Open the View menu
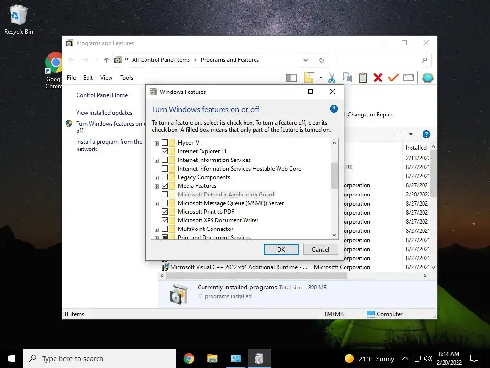The width and height of the screenshot is (490, 368). pyautogui.click(x=106, y=77)
